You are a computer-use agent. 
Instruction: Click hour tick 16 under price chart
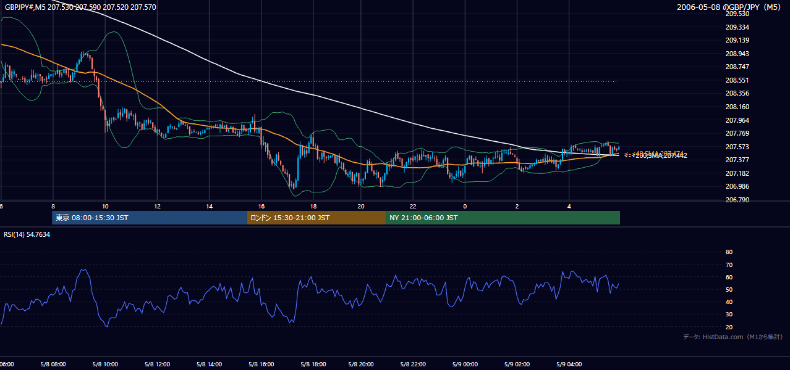(x=261, y=206)
